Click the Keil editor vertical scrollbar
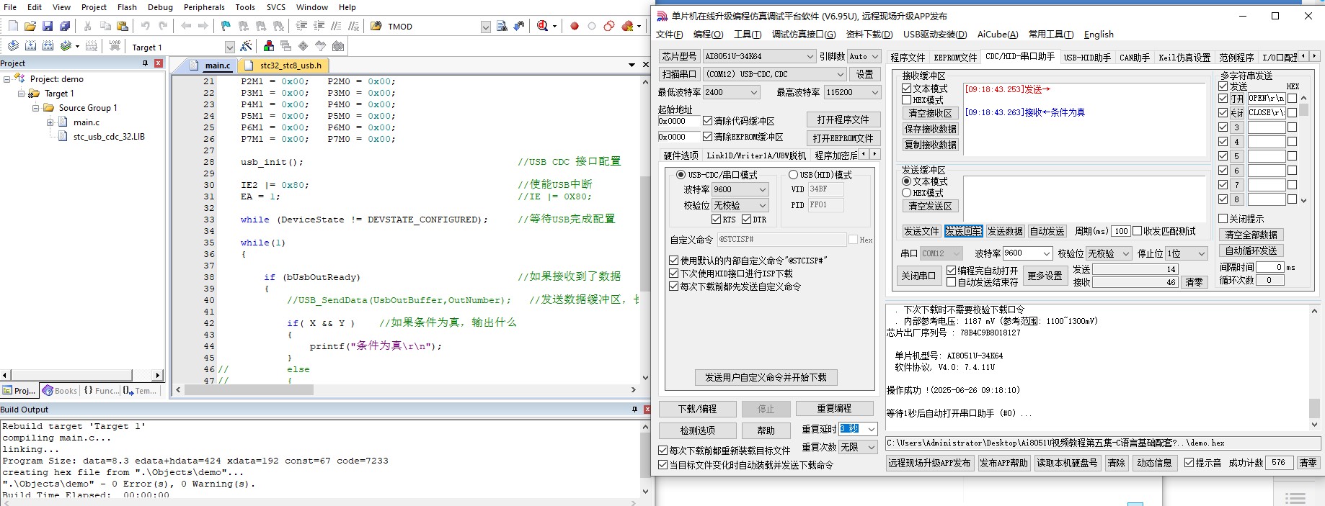This screenshot has width=1325, height=506. click(645, 229)
